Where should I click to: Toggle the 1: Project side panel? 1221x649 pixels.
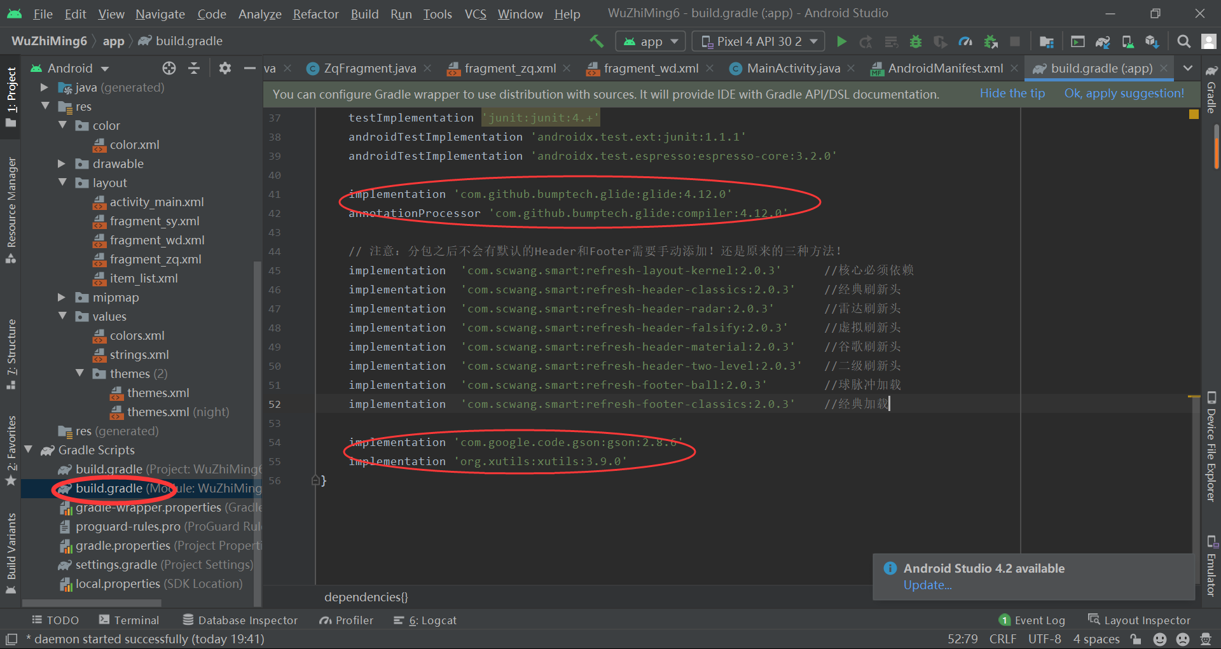pos(11,95)
